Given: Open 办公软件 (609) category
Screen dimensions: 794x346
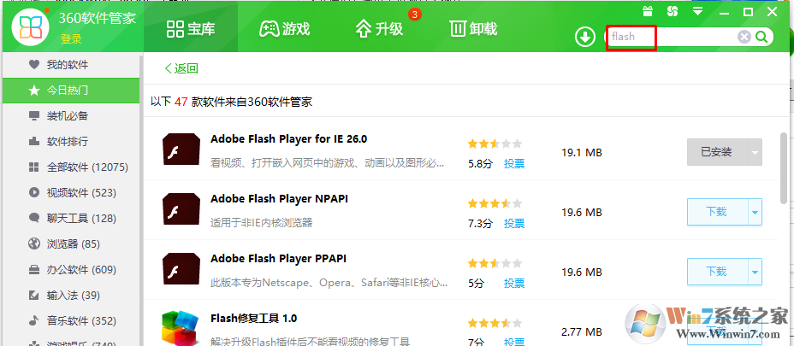Looking at the screenshot, I should (x=71, y=270).
